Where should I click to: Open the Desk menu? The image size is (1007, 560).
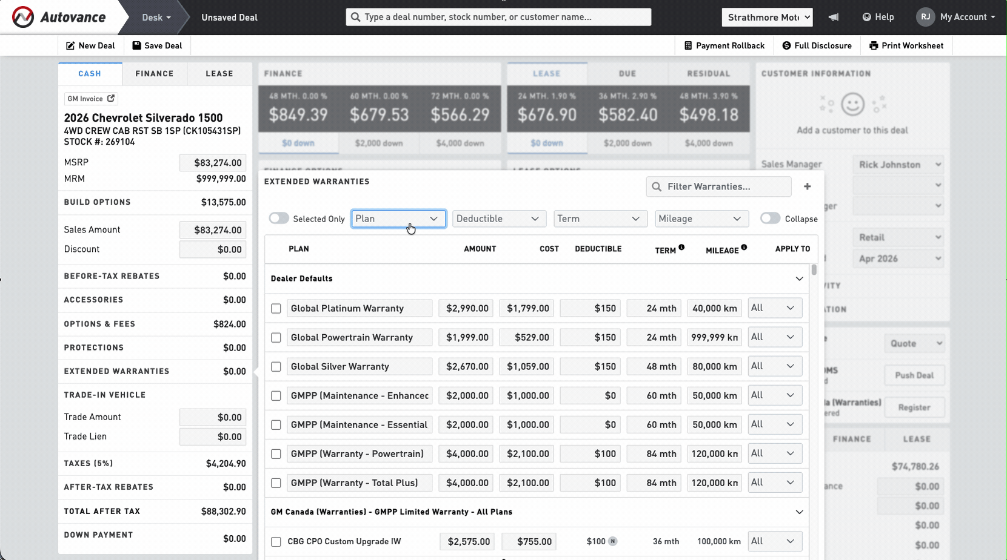pos(156,17)
